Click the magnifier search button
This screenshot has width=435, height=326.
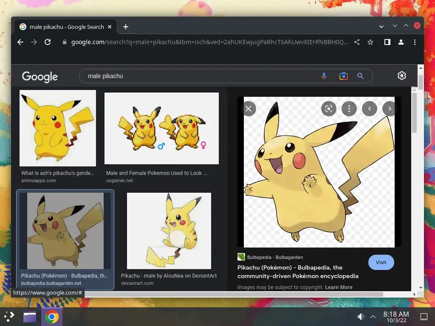tap(360, 76)
